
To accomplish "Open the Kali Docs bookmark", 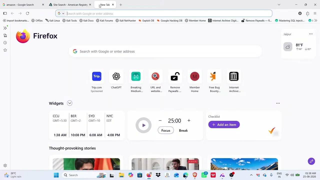I will pyautogui.click(x=86, y=20).
